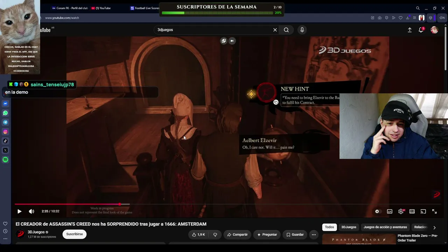Open the browser AI assistant button
This screenshot has width=448, height=252.
click(x=442, y=18)
